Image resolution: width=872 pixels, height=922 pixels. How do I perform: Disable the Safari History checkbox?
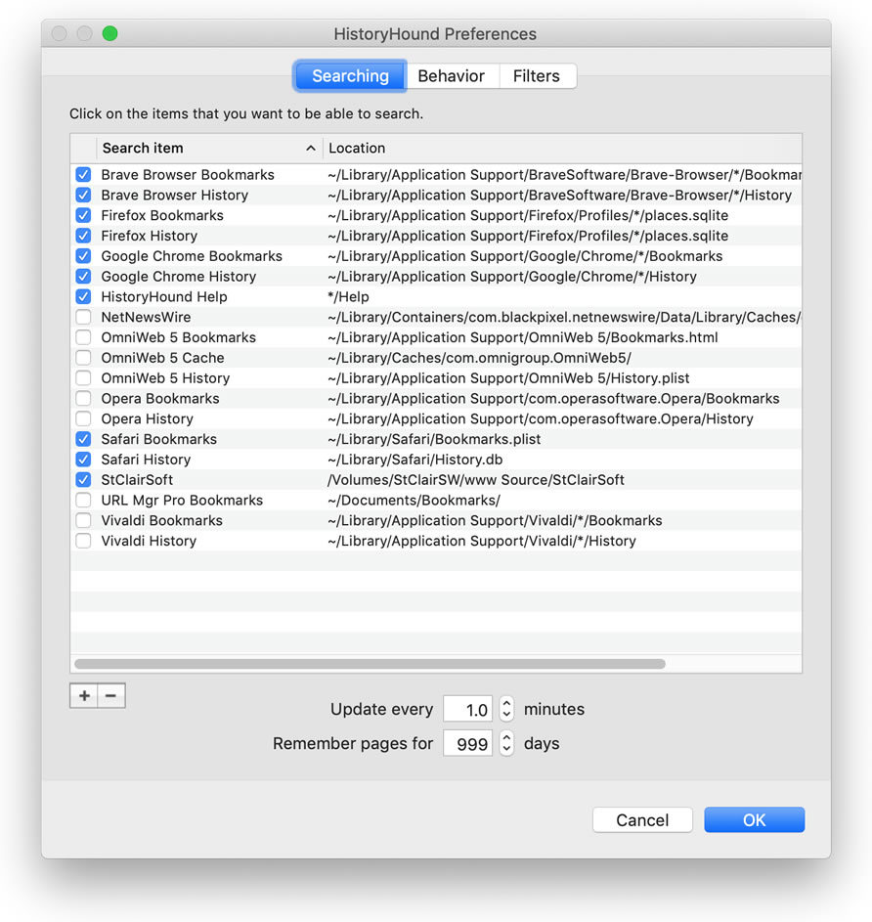pyautogui.click(x=83, y=460)
